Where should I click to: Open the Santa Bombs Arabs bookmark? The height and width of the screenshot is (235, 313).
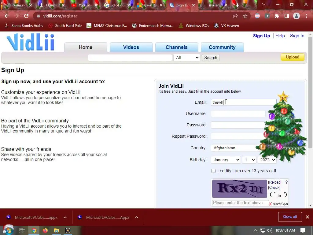(x=24, y=26)
